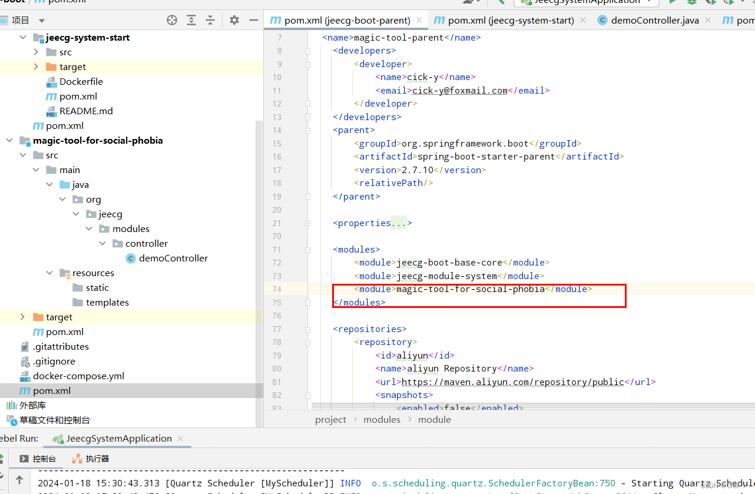
Task: Collapse the magic-tool-for-social-phobia module
Action: (9, 140)
